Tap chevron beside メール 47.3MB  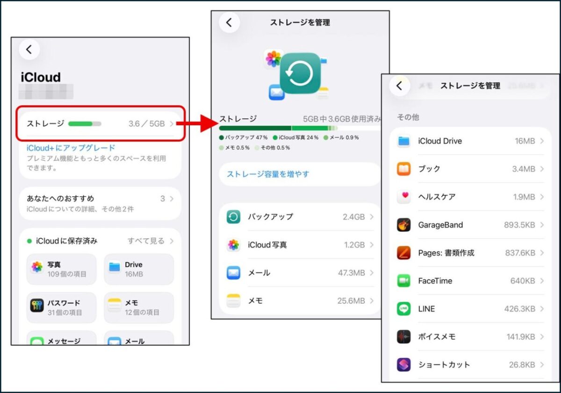tap(372, 273)
